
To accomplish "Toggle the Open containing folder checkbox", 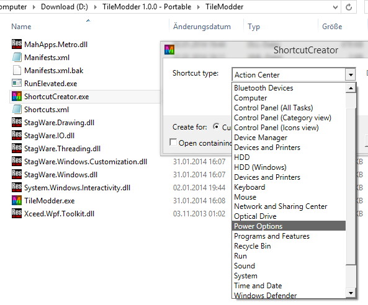I will (173, 142).
